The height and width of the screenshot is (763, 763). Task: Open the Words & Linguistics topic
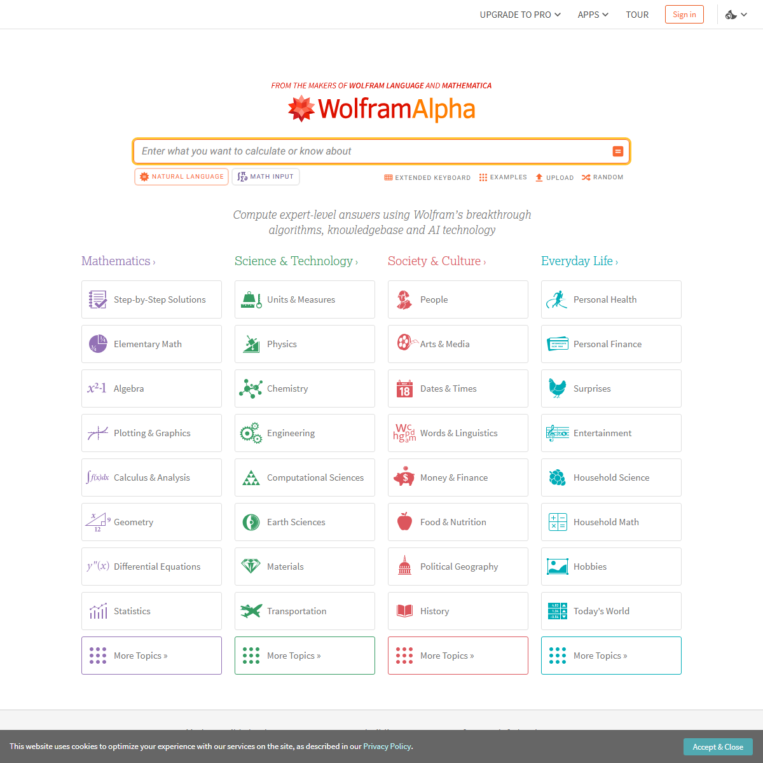tap(458, 433)
